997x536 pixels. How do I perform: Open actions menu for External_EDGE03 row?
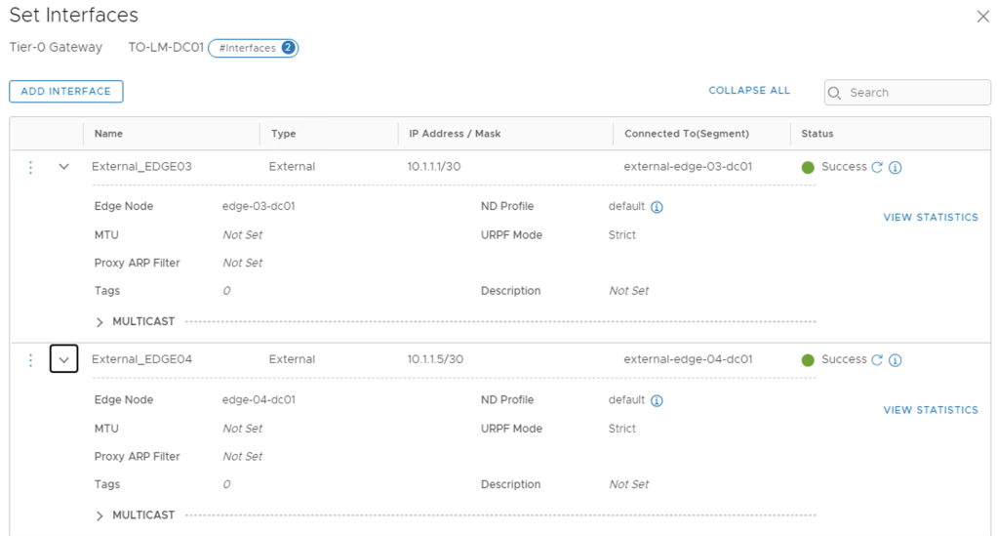[30, 167]
